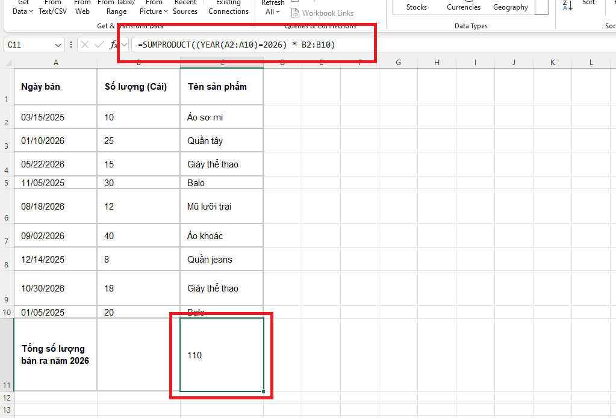The height and width of the screenshot is (418, 616).
Task: Click the Sort Z to A icon
Action: click(x=567, y=5)
